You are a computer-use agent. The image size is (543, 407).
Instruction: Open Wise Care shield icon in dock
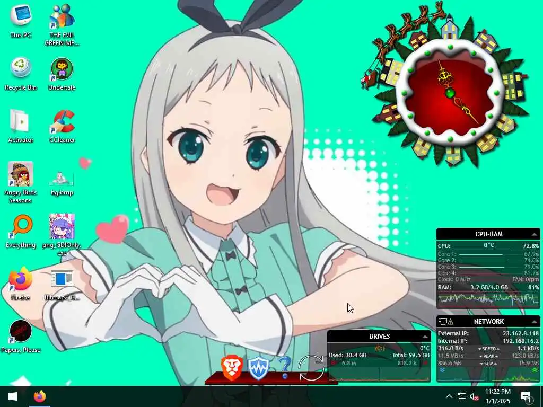click(258, 369)
